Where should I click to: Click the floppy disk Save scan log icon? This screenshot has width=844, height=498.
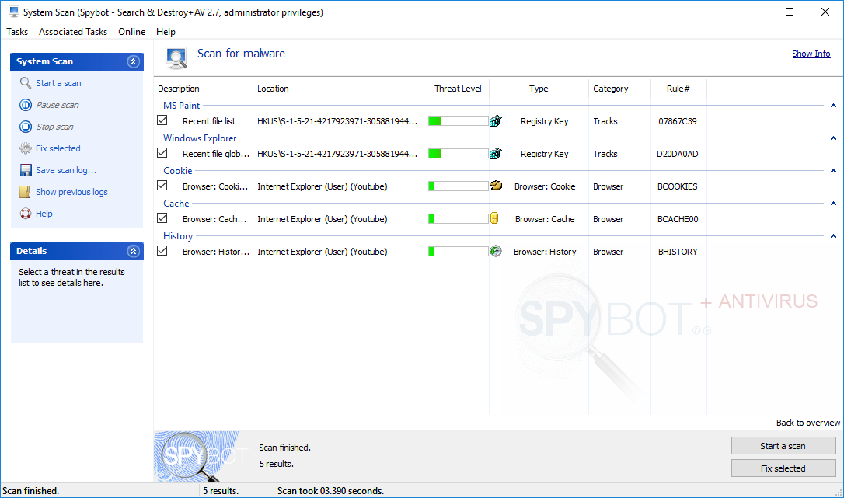26,170
